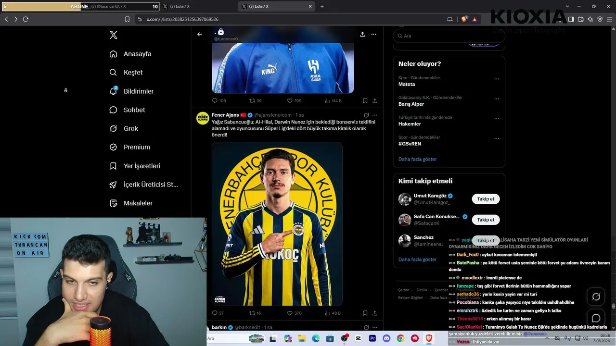Open the browser main hamburger menu

[x=610, y=19]
